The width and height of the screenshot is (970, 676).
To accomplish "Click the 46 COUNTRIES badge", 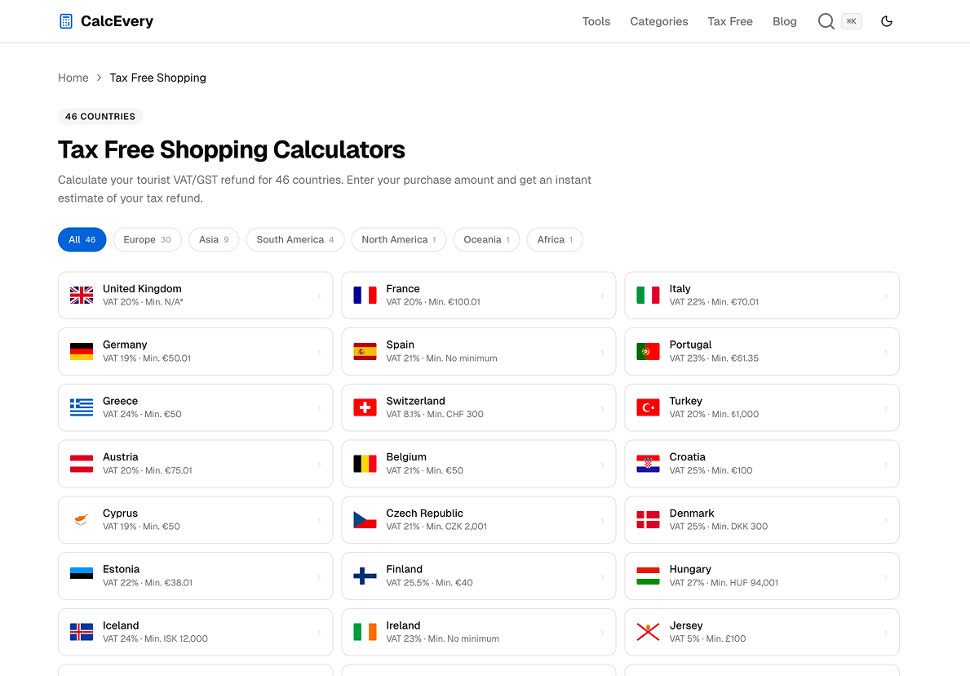I will (x=100, y=116).
